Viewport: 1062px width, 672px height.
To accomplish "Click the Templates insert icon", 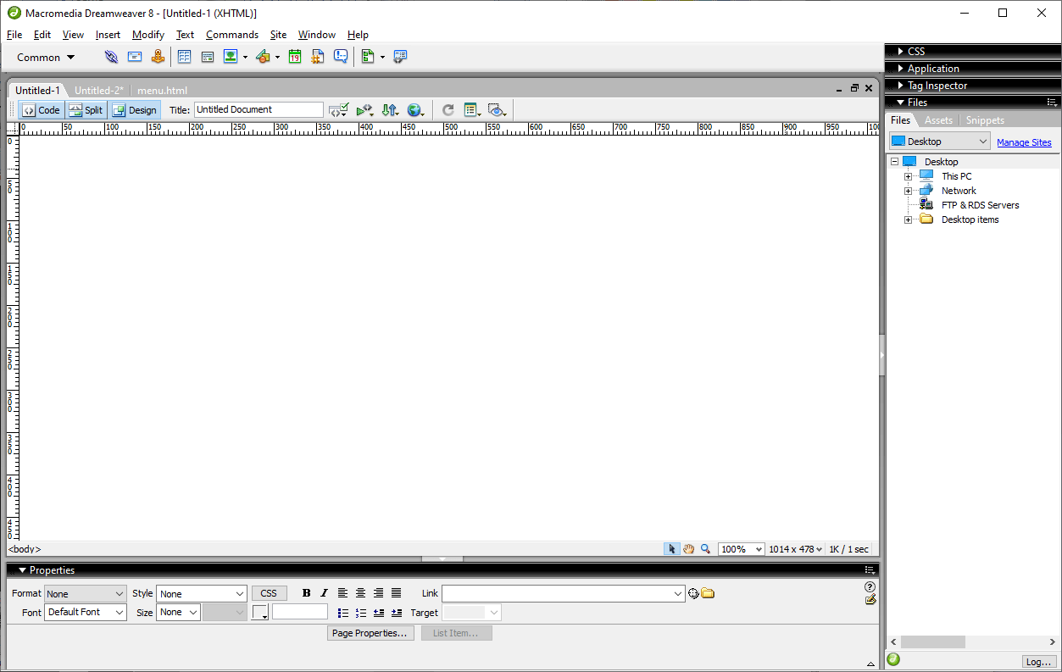I will (368, 57).
